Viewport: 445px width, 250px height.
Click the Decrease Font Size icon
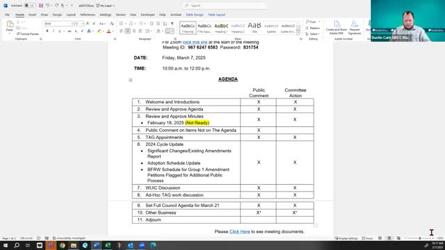(x=94, y=24)
